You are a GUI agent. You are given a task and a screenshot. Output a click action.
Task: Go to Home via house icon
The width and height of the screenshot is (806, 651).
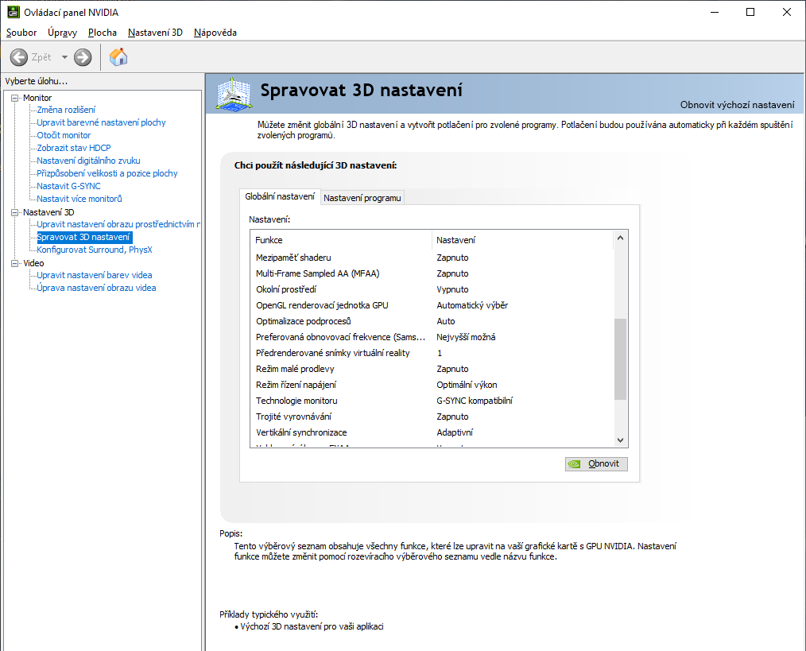click(x=118, y=57)
